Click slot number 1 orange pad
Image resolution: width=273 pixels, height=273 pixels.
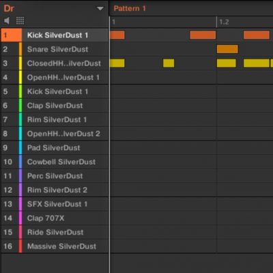12,35
